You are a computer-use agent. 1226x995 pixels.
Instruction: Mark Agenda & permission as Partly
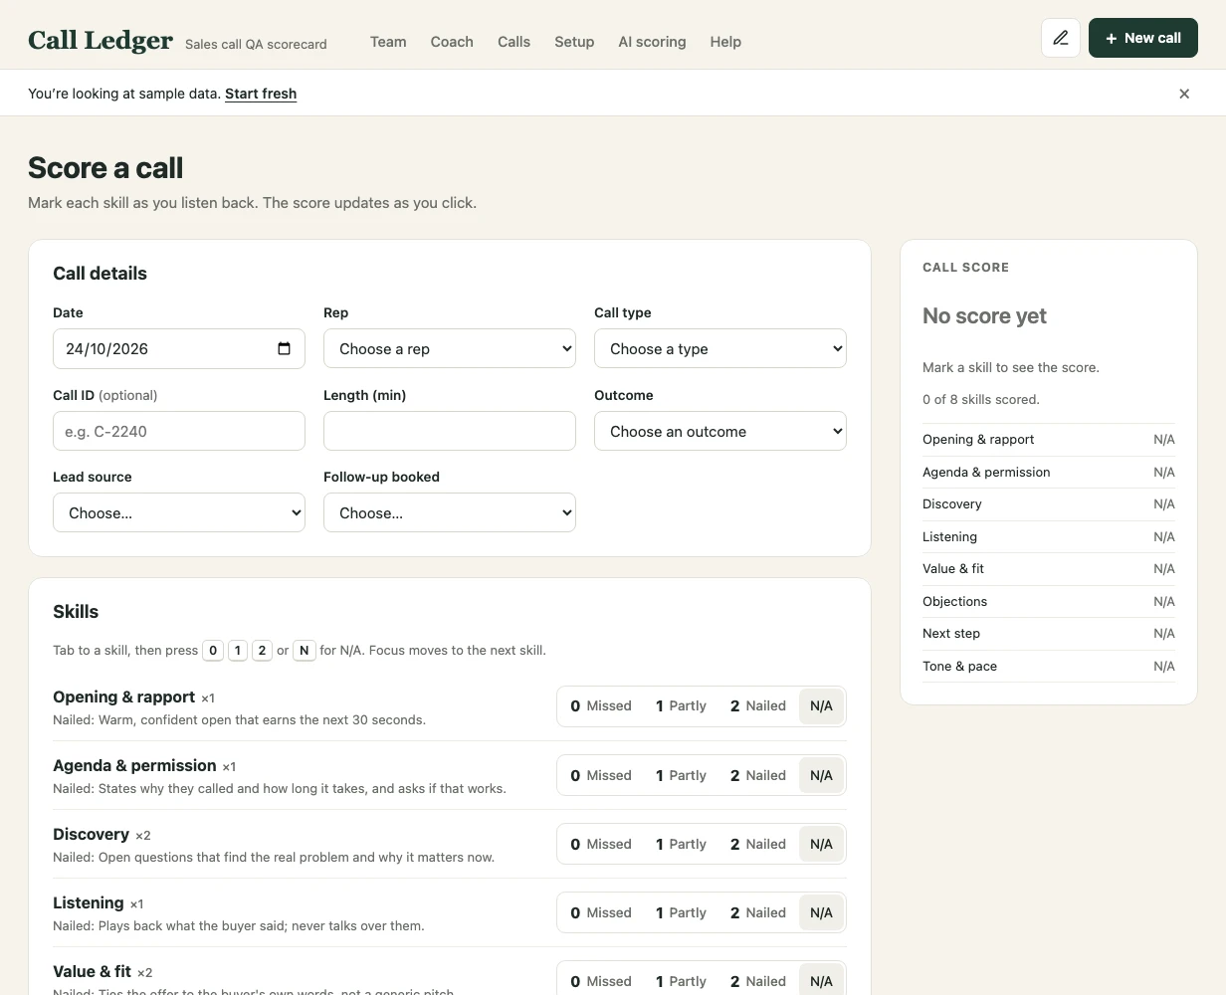(x=681, y=775)
